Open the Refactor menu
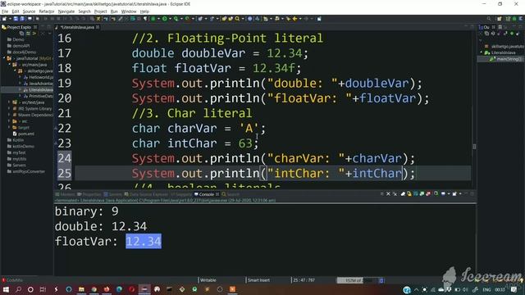This screenshot has width=525, height=295. tap(47, 11)
